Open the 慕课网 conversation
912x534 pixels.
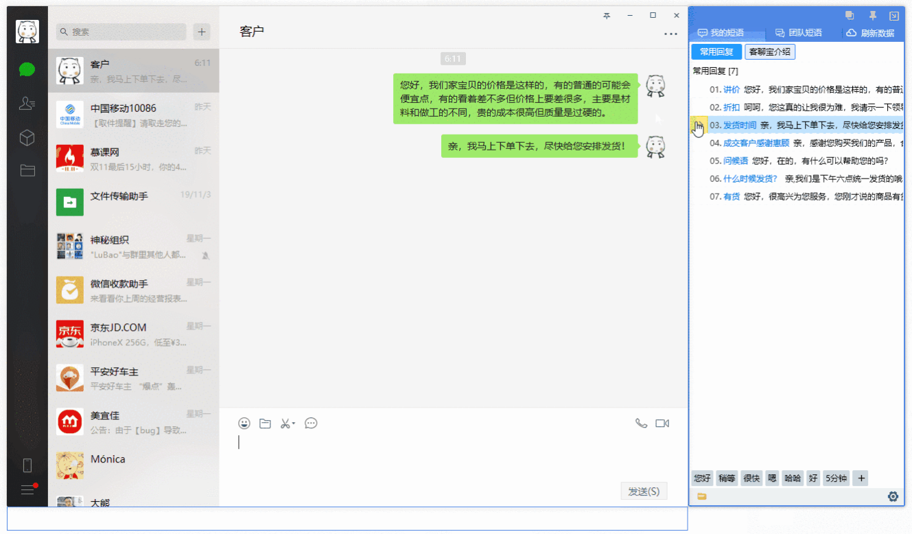click(x=134, y=159)
